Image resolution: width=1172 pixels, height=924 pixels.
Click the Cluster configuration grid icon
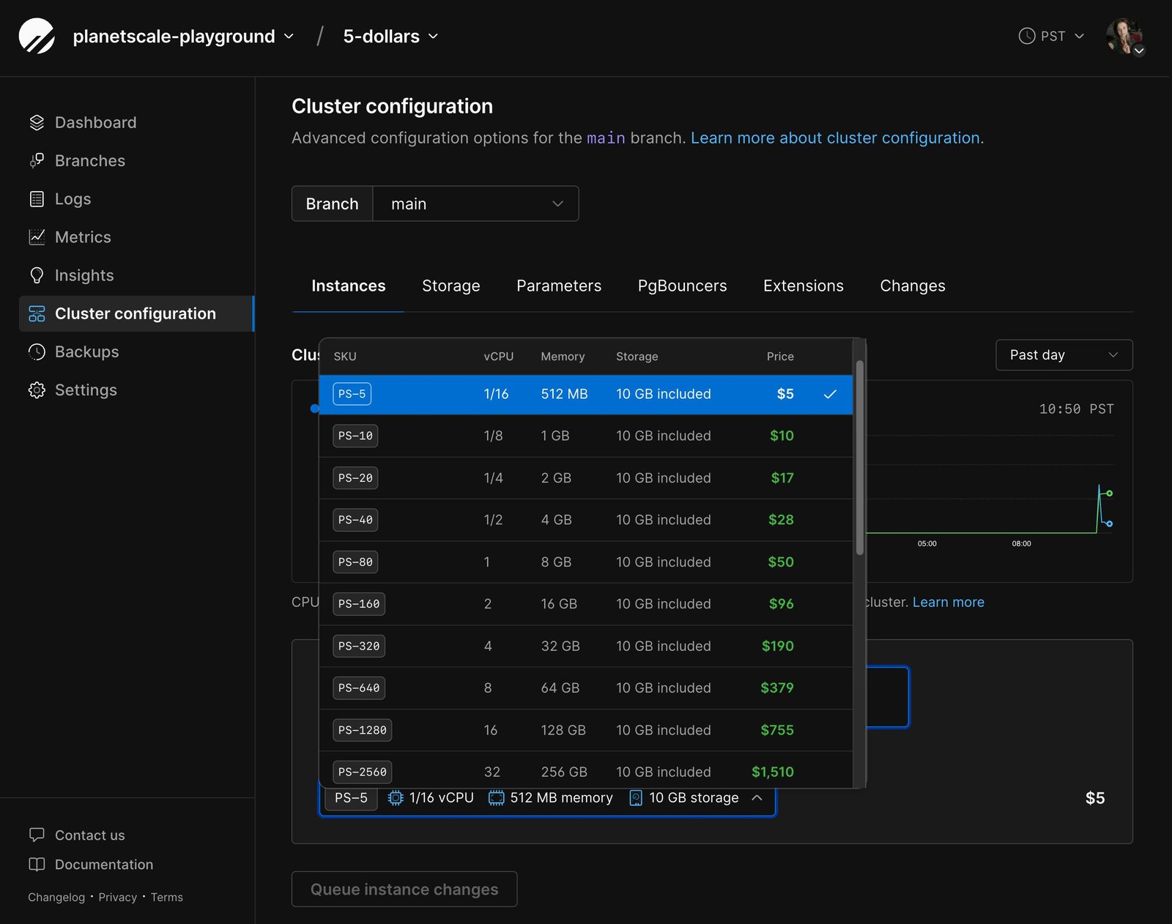coord(37,313)
